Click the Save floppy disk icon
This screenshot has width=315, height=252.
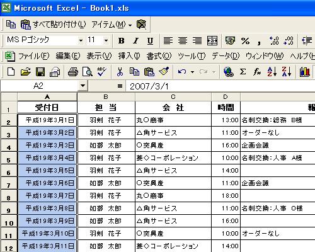pos(40,72)
